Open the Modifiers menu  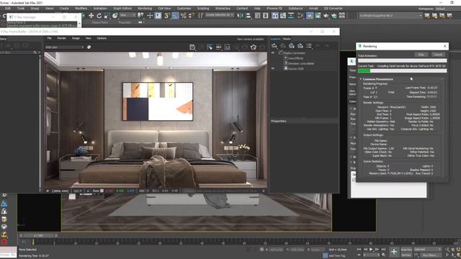pyautogui.click(x=81, y=9)
